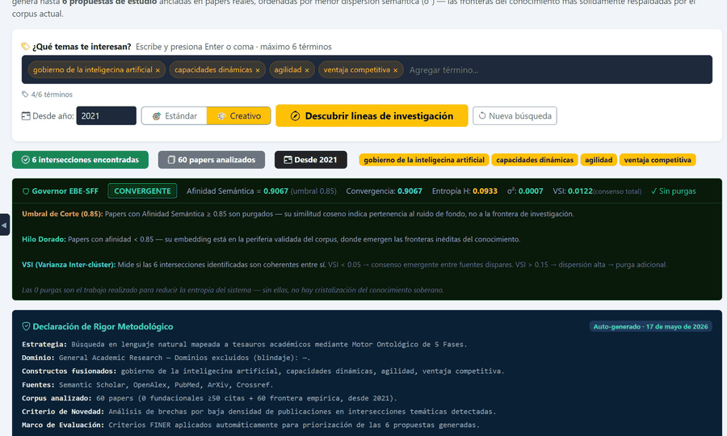
Task: Click the compass icon in Descubrir button
Action: pyautogui.click(x=295, y=115)
